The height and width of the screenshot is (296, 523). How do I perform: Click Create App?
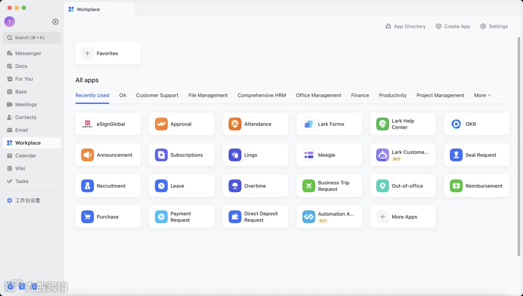[x=453, y=26]
